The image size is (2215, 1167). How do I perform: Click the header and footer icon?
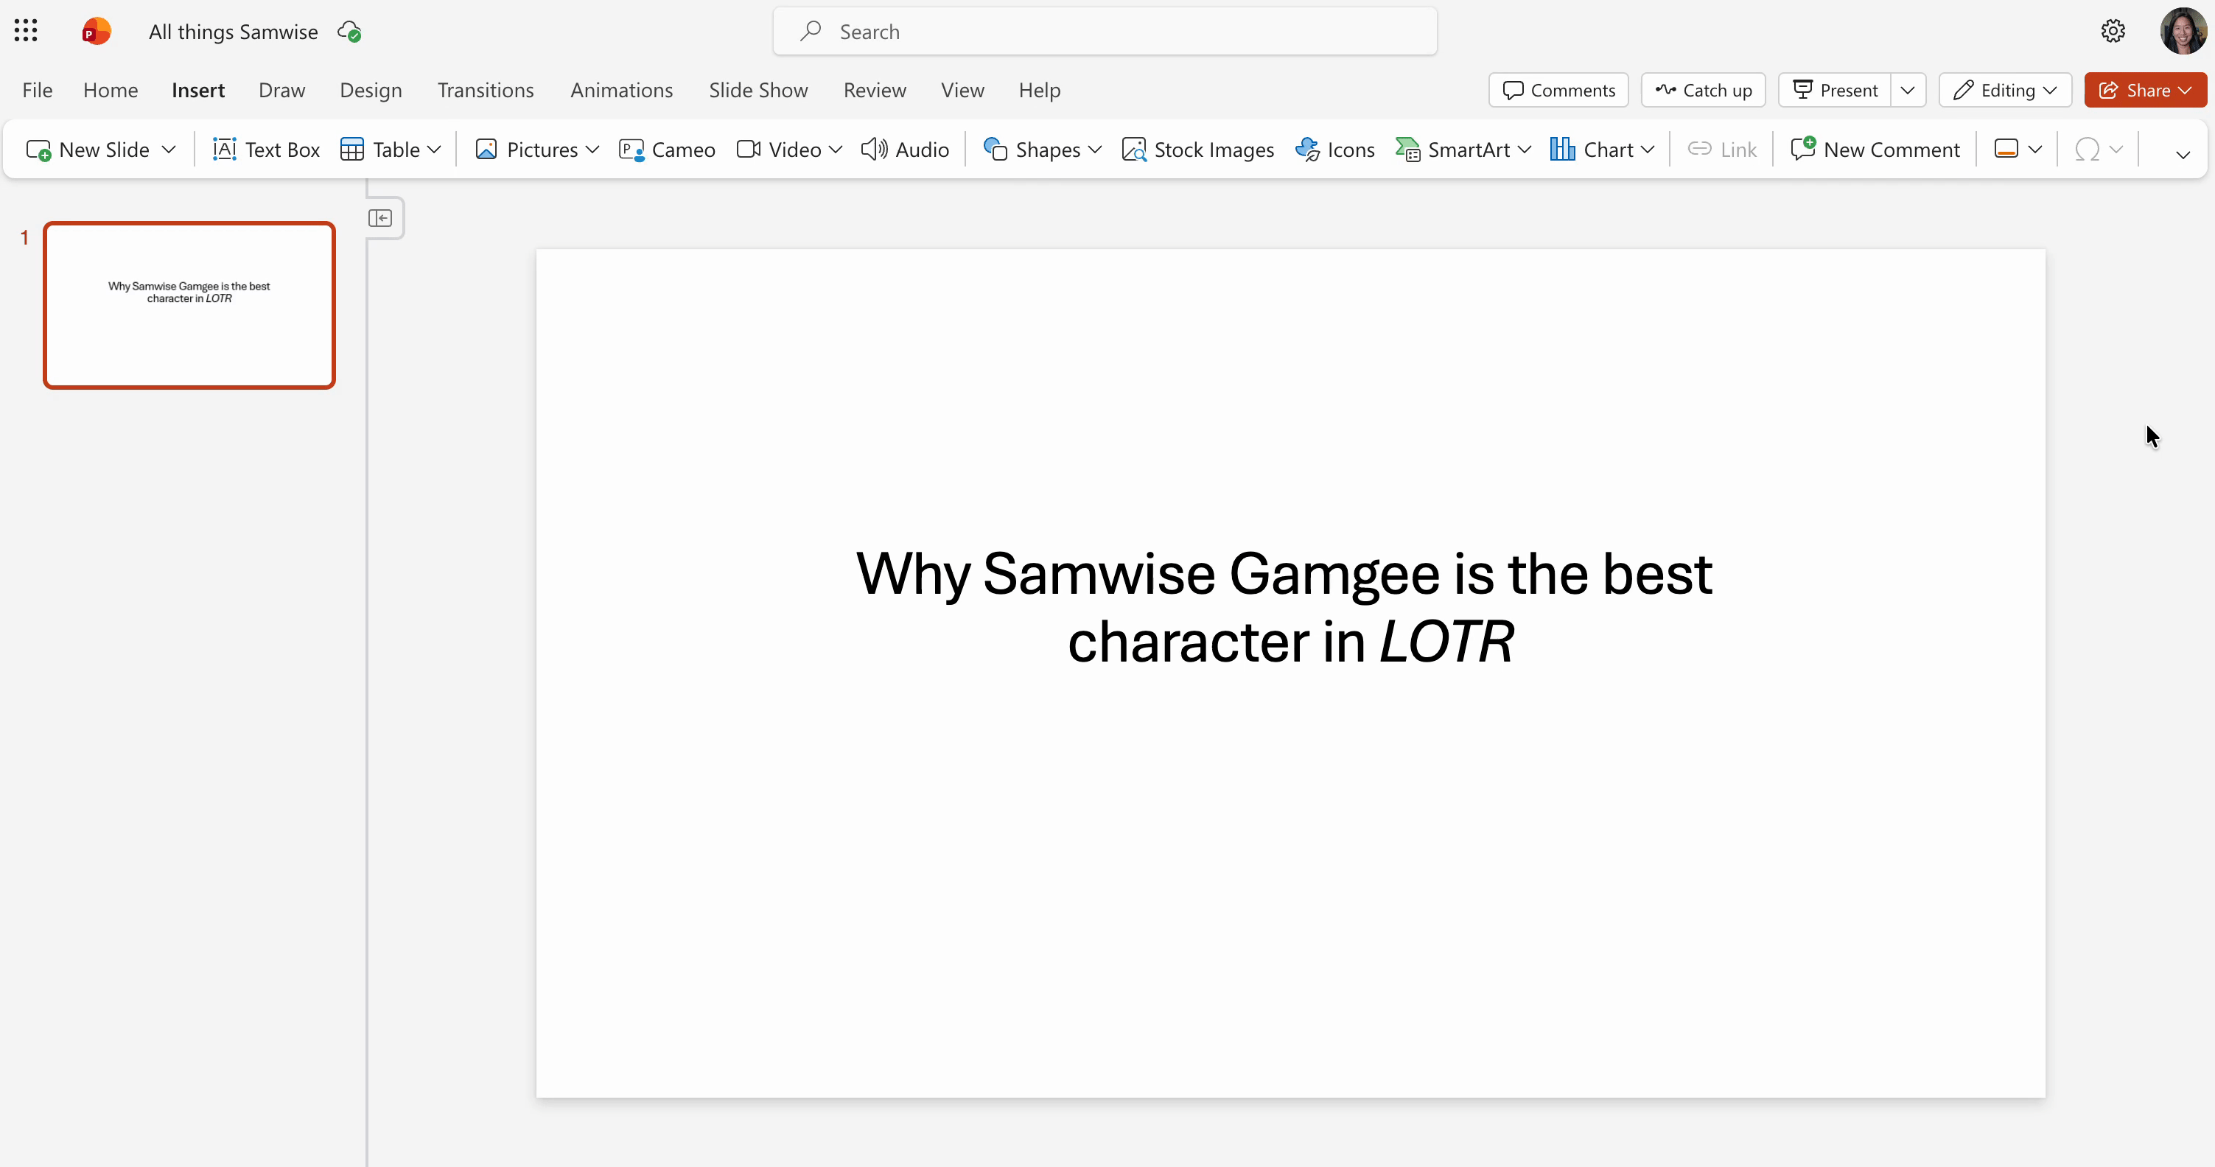(2005, 150)
